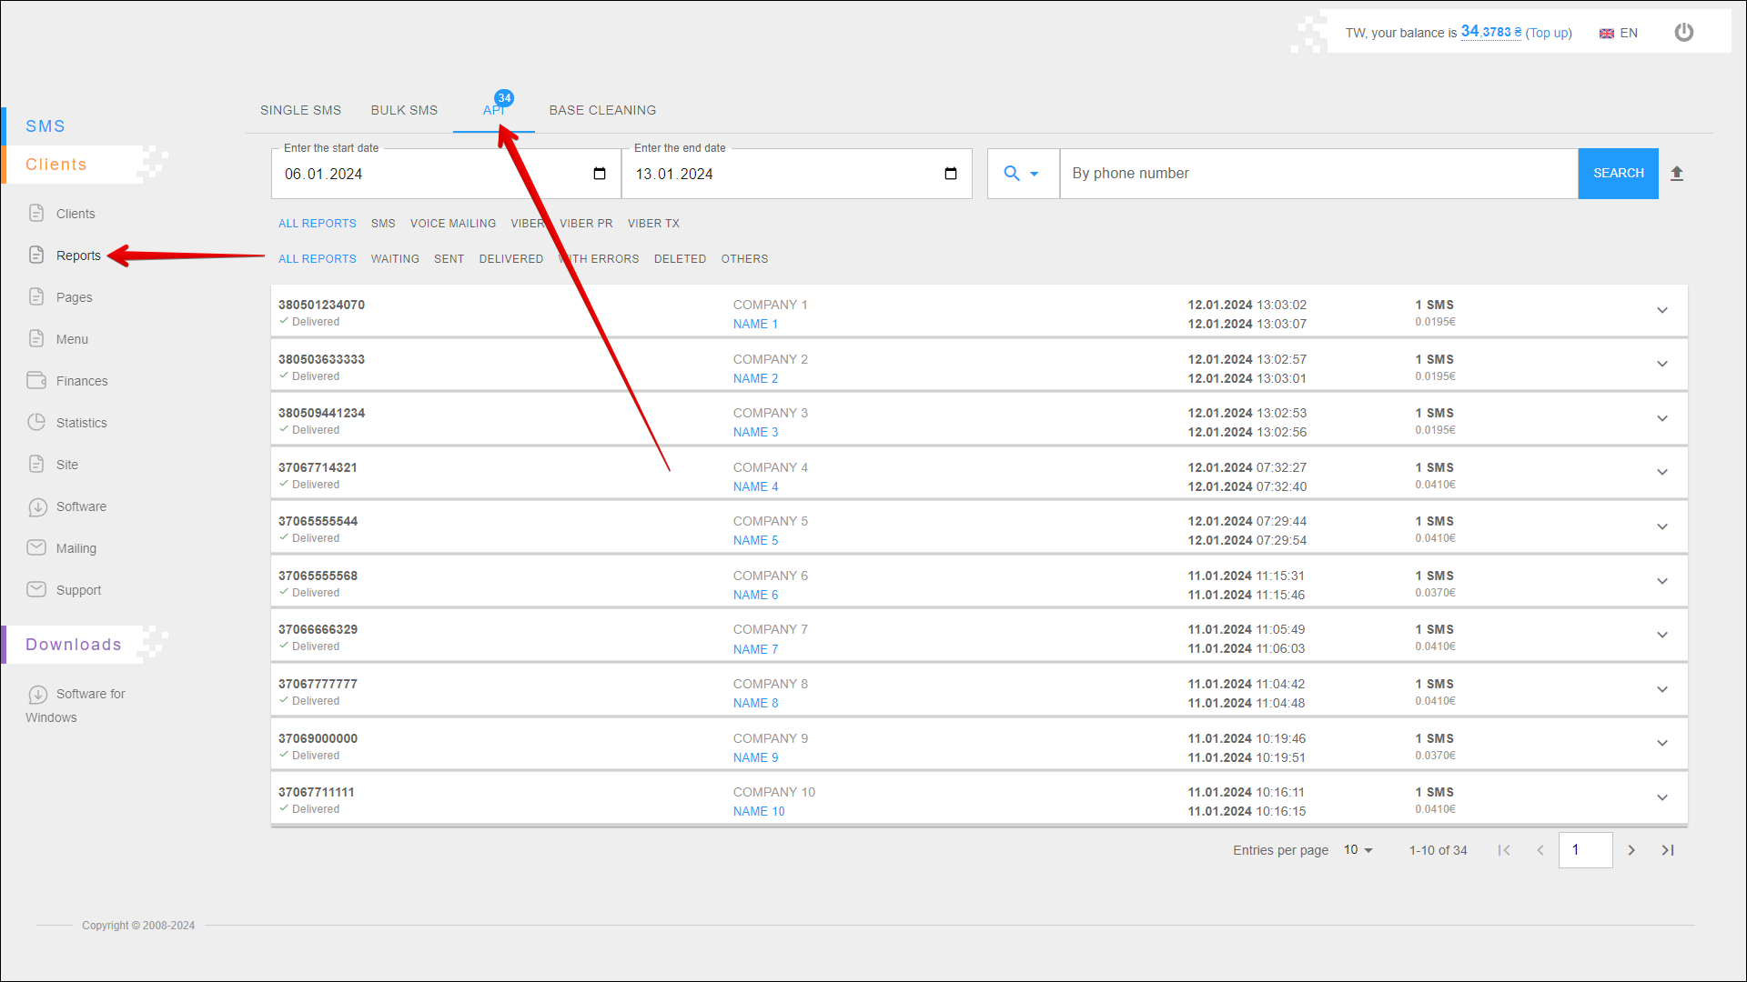Expand the 37067711111 report row
This screenshot has height=982, width=1747.
click(1661, 798)
